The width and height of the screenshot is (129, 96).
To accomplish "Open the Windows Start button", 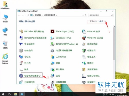I will pos(3,94).
